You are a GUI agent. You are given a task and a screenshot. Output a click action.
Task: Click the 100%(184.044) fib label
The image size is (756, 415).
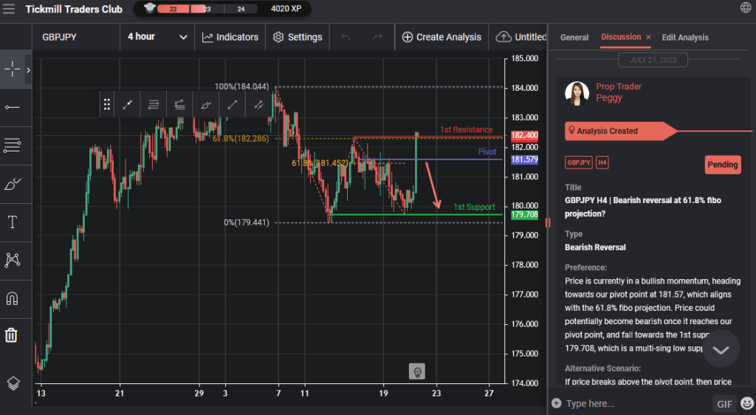point(241,86)
